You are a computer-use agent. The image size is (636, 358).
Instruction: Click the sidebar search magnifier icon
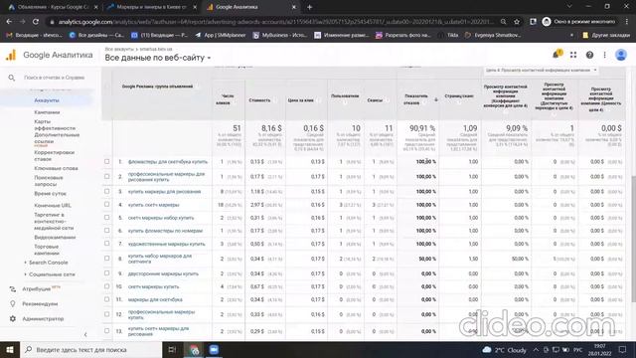coord(12,78)
